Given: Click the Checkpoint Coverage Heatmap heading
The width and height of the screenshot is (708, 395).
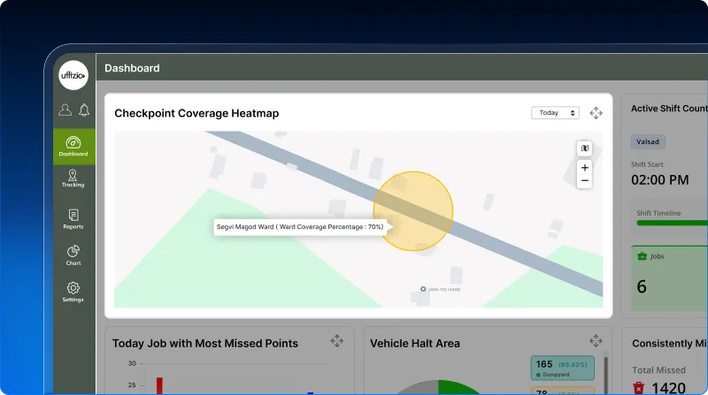Looking at the screenshot, I should click(196, 113).
